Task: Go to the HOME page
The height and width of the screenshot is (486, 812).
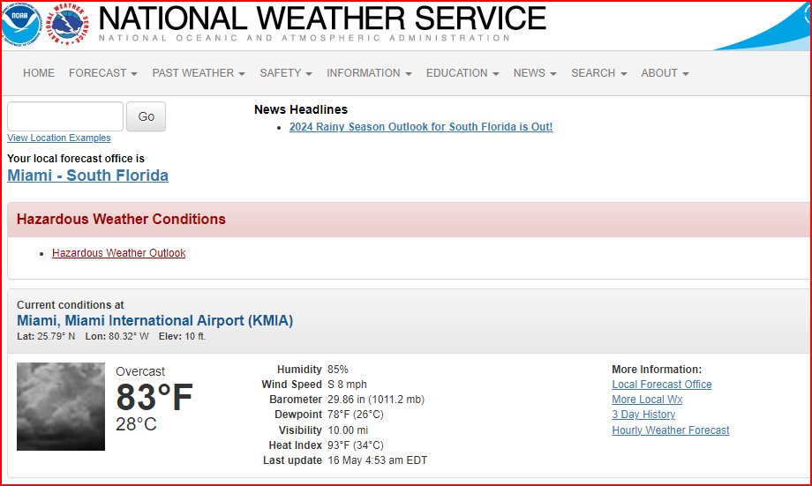Action: 38,73
